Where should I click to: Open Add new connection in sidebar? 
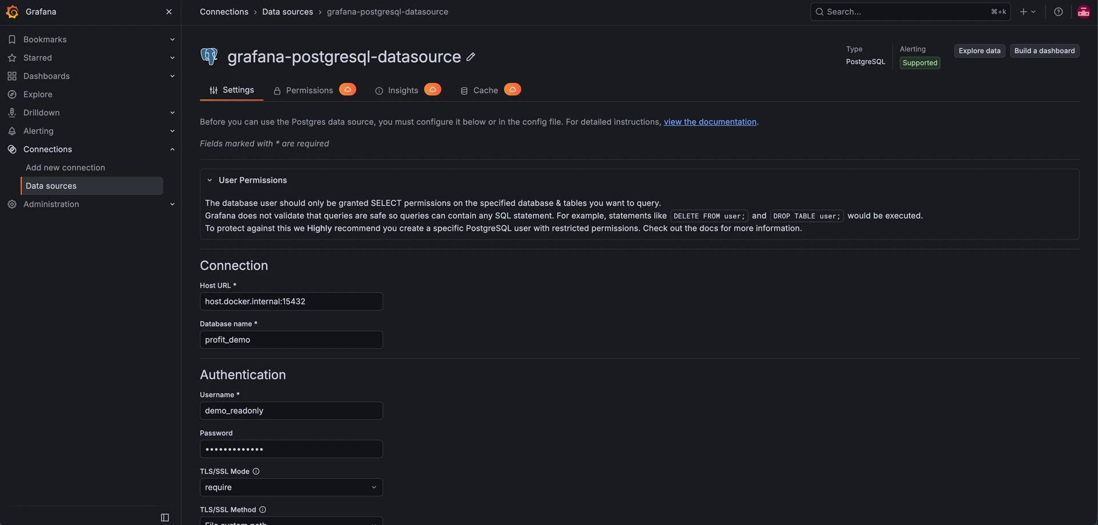65,167
